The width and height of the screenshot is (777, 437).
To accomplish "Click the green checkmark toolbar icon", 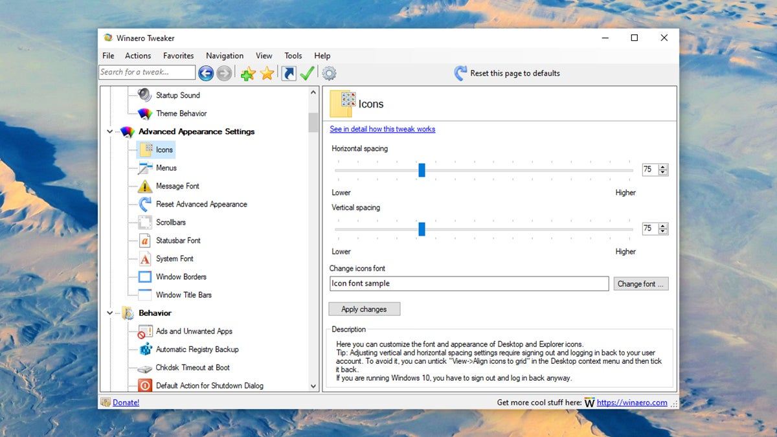I will 307,73.
